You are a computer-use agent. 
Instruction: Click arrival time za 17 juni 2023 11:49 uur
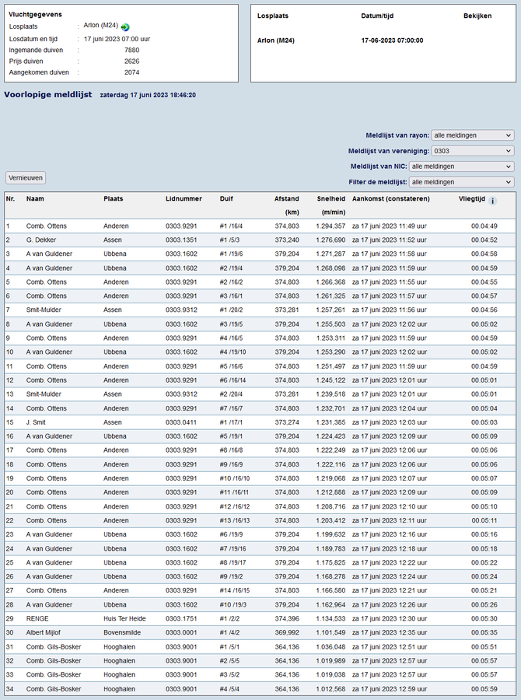click(x=390, y=226)
